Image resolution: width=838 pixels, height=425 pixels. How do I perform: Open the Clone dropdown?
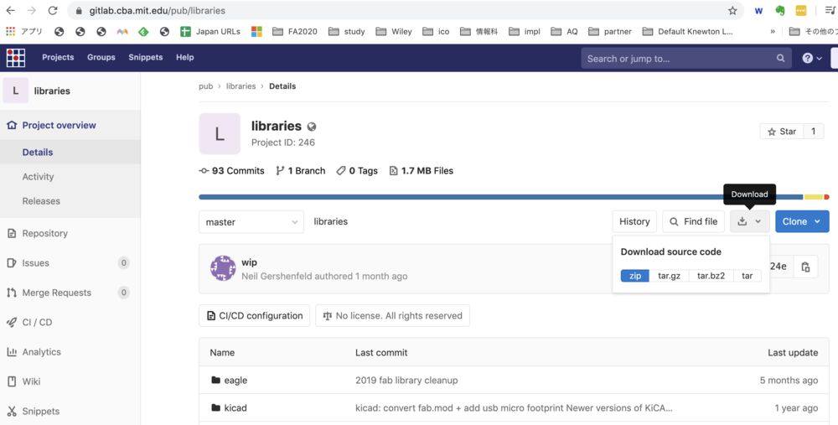point(802,222)
